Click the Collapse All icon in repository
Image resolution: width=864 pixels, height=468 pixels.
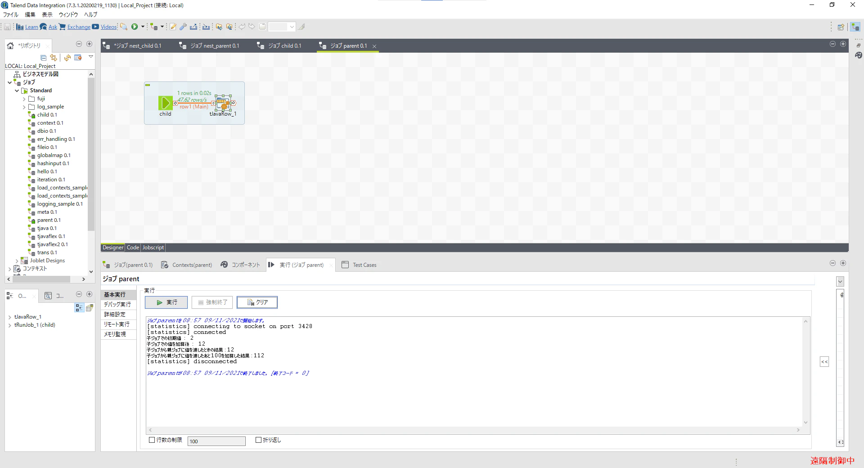pos(44,58)
